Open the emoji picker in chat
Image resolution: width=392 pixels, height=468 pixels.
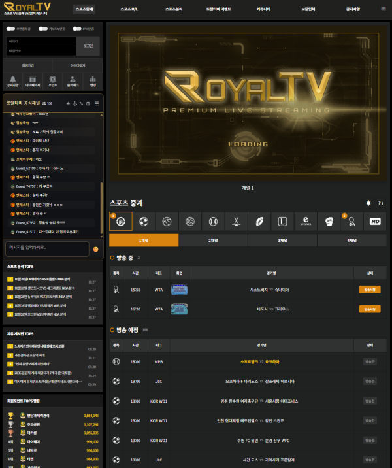[x=96, y=249]
